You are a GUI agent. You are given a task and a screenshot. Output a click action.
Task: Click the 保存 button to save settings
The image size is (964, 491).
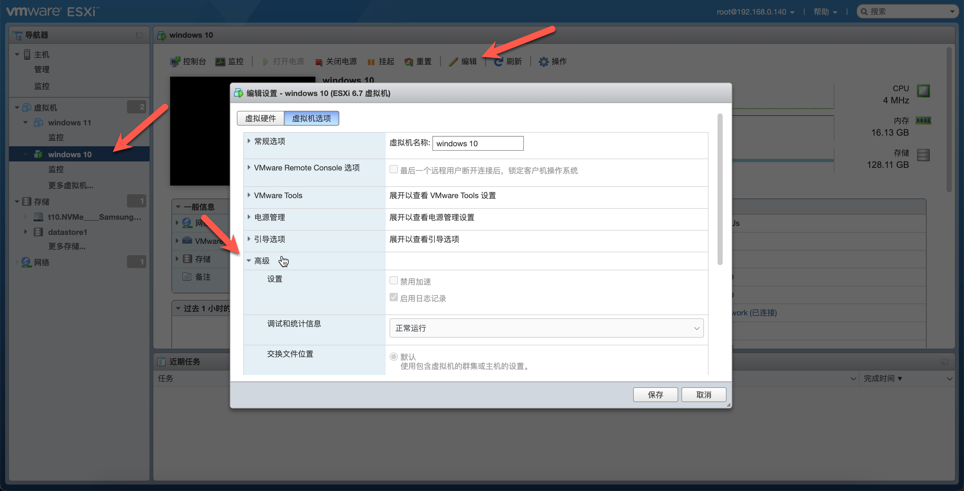655,394
